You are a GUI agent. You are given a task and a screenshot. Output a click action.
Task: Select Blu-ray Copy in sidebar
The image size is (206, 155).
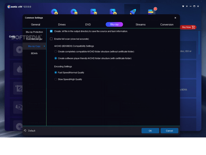[x=34, y=46]
